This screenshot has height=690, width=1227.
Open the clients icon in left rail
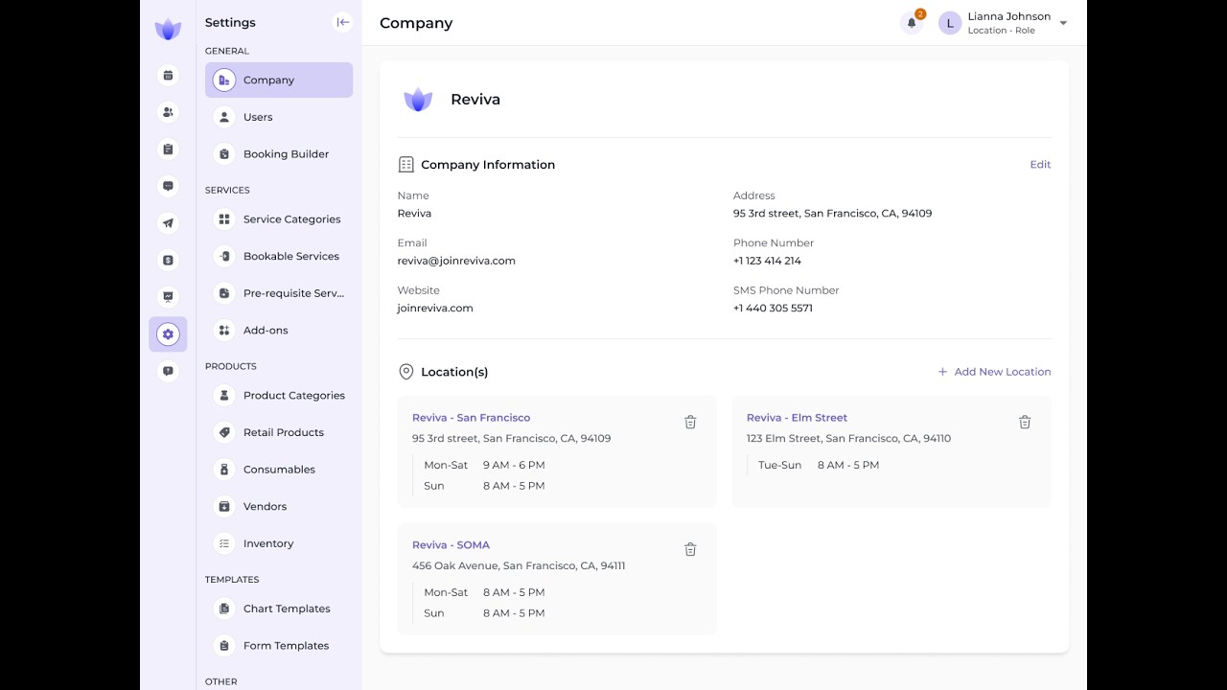tap(168, 112)
